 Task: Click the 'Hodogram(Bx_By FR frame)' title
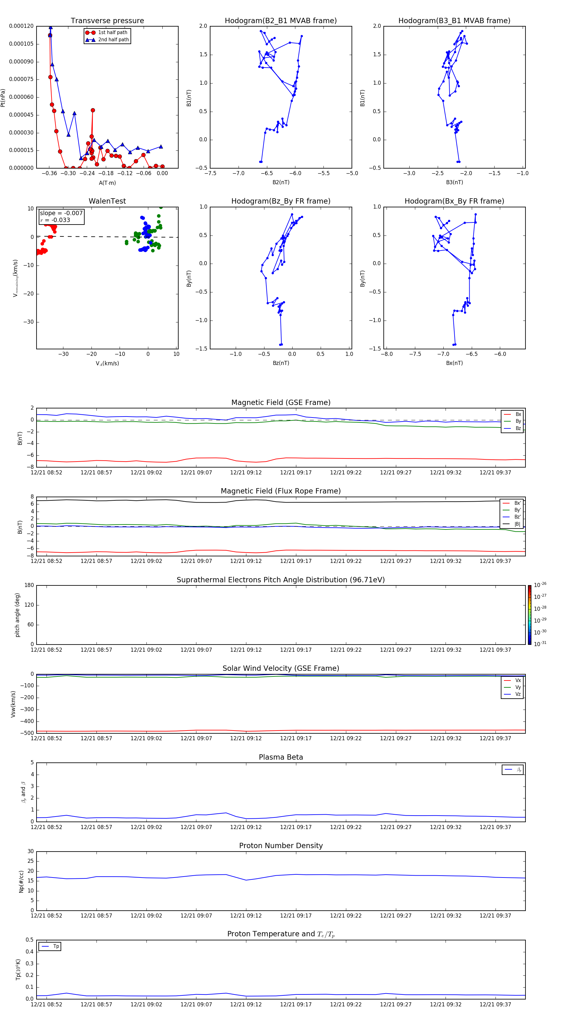tap(454, 201)
